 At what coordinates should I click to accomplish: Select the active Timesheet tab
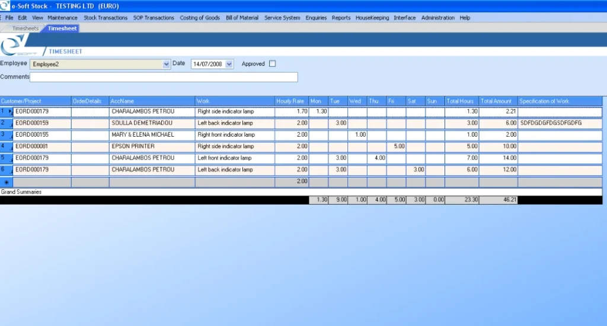(62, 28)
